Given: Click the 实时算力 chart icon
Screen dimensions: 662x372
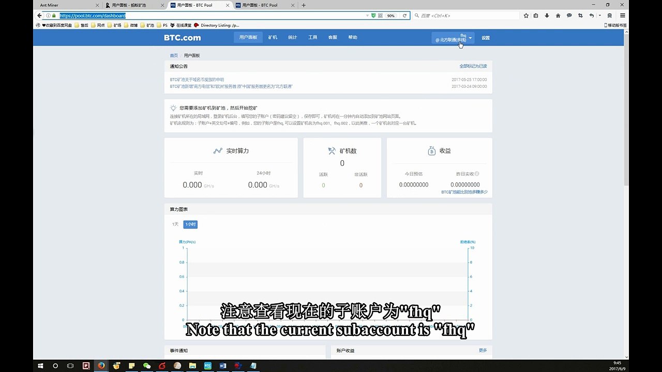Looking at the screenshot, I should tap(218, 151).
